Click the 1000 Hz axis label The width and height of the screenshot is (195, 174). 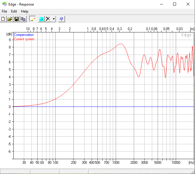pos(116,163)
